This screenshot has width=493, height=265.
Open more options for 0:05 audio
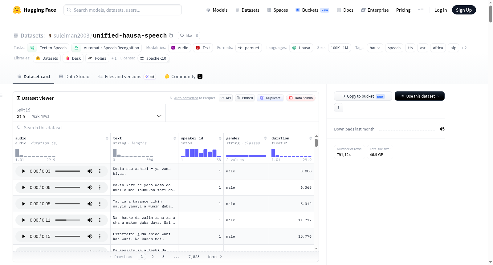pyautogui.click(x=100, y=204)
